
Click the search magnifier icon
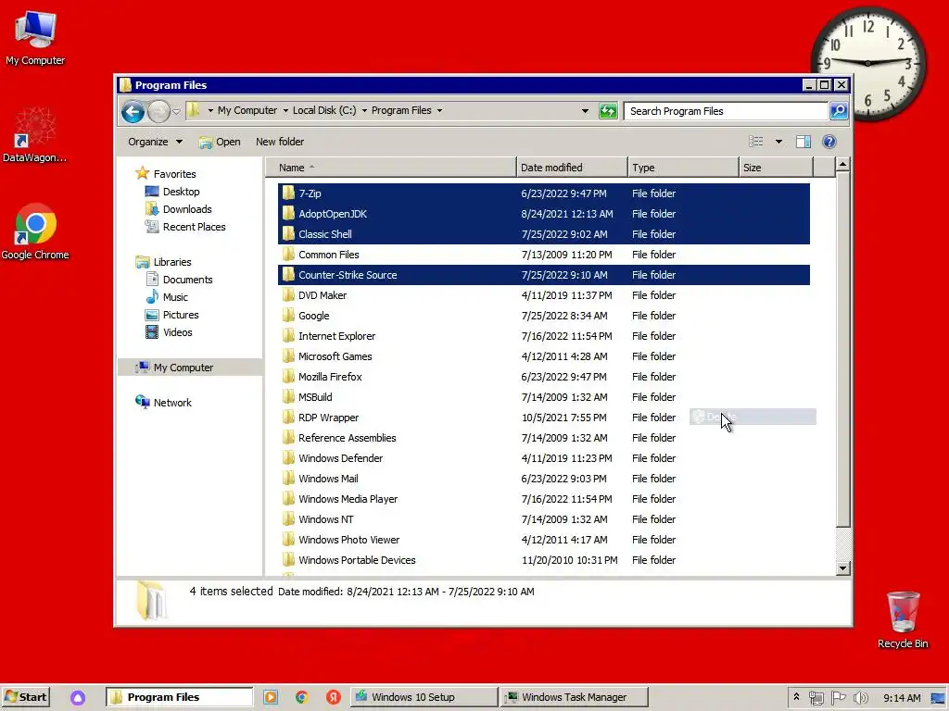(838, 111)
